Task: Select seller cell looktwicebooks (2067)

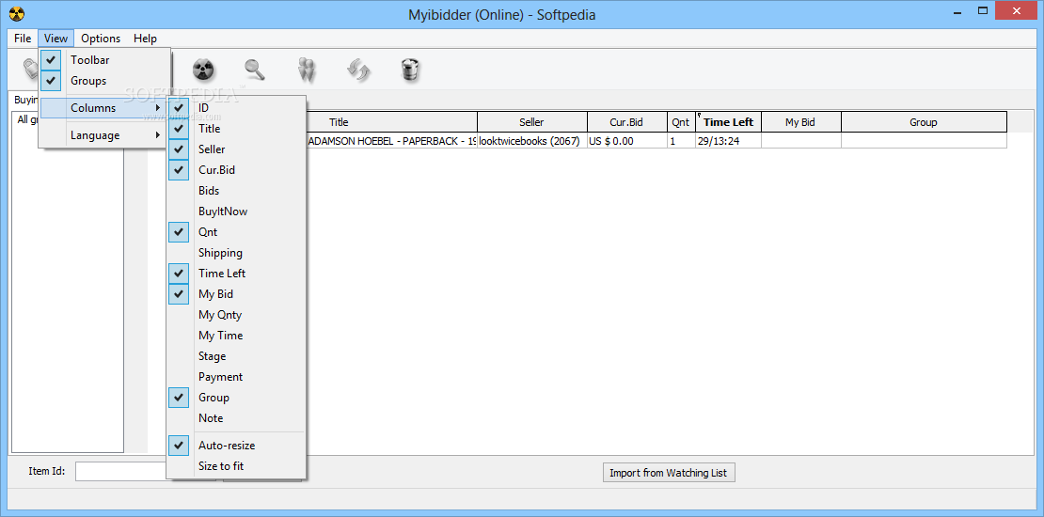Action: pos(532,141)
